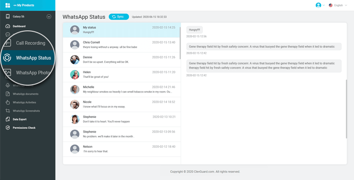Select Stephenie's 2020-02-13 10:21 status

pos(121,119)
